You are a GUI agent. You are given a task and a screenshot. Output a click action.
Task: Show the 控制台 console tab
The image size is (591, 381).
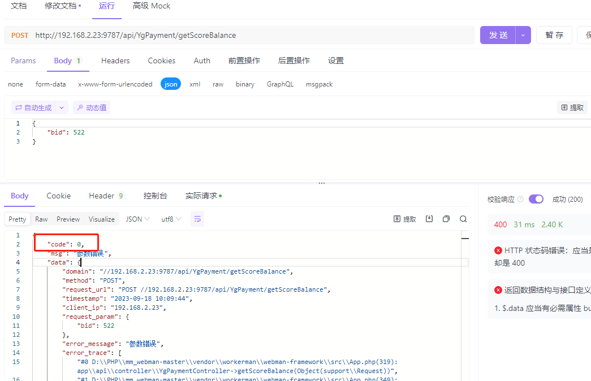pos(156,196)
